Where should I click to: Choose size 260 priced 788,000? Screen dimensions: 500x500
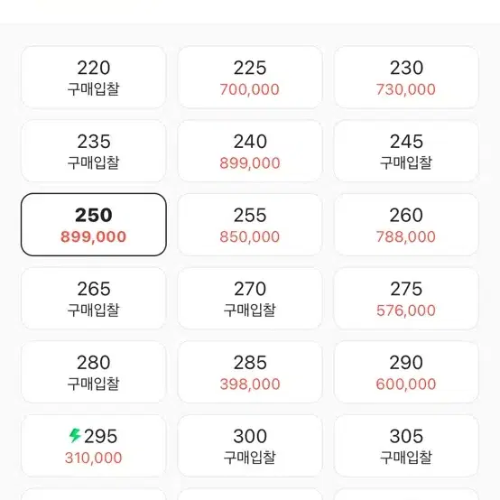tap(406, 225)
